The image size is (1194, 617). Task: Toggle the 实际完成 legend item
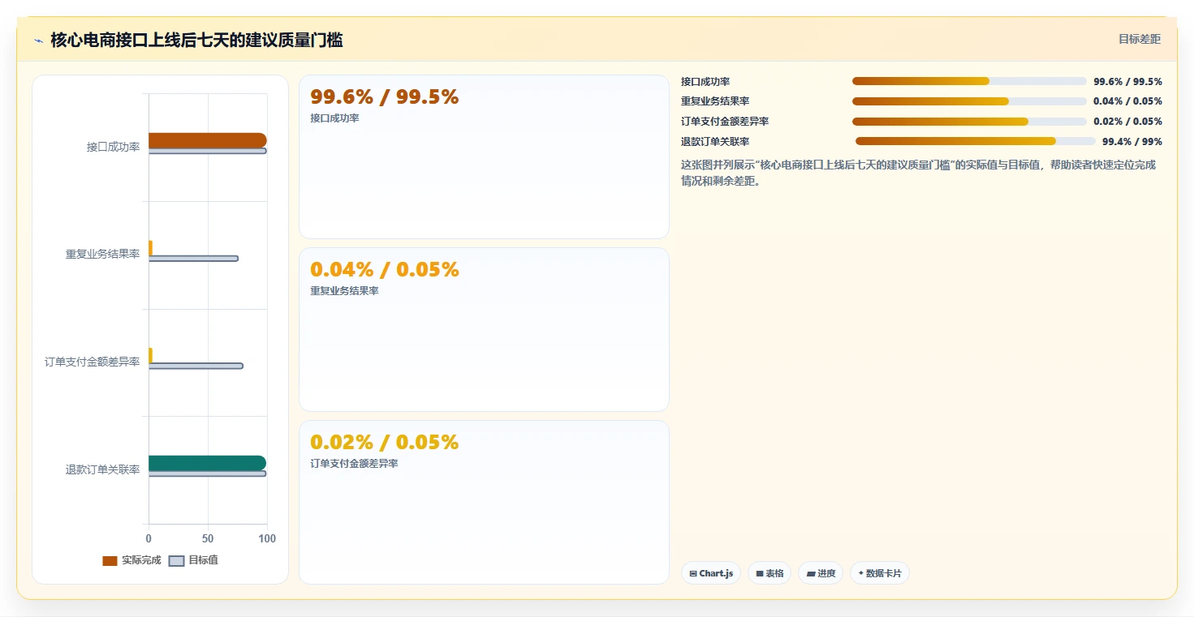[131, 560]
